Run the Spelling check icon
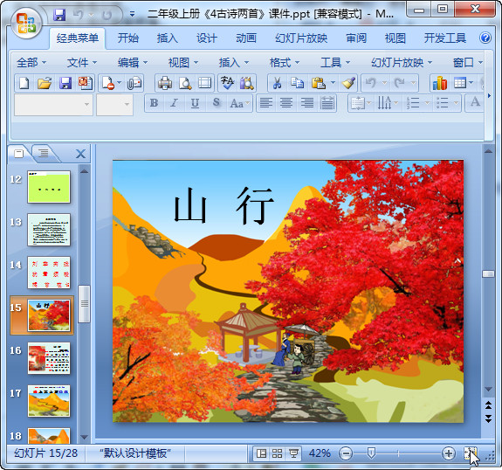The height and width of the screenshot is (470, 502). tap(227, 83)
